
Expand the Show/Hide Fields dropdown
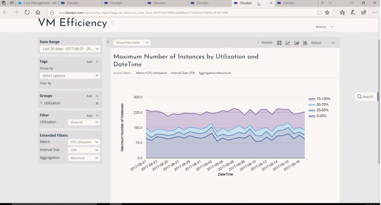[x=132, y=43]
